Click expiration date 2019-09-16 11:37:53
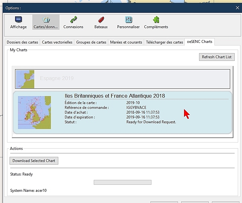Viewport: 242px width, 203px height. 143,117
